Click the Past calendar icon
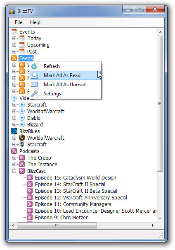Viewport: 175px width, 250px height. [x=22, y=51]
